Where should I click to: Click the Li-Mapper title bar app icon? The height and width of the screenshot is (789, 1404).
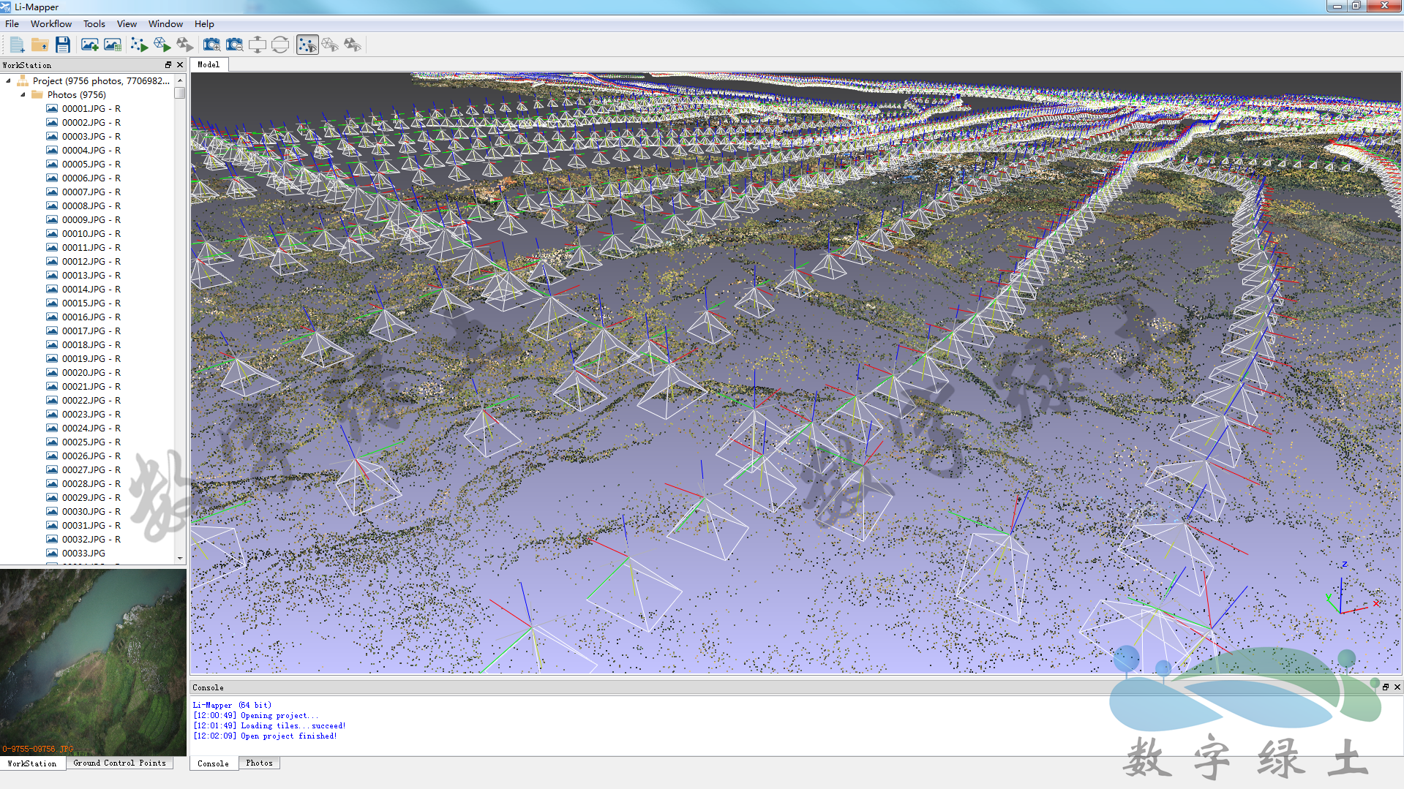click(x=7, y=7)
